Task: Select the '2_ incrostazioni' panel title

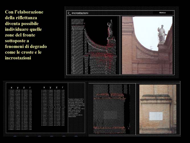Action: 78,13
